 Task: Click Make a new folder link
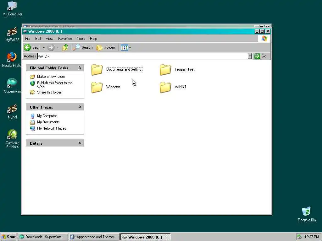point(51,77)
